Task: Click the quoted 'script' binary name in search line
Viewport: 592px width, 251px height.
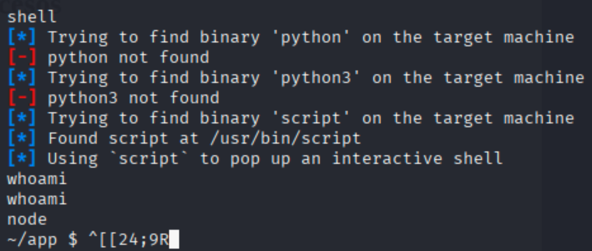Action: 311,118
